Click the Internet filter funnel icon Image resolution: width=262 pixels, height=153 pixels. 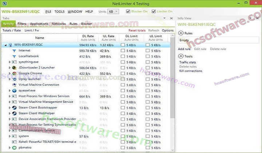[14, 51]
